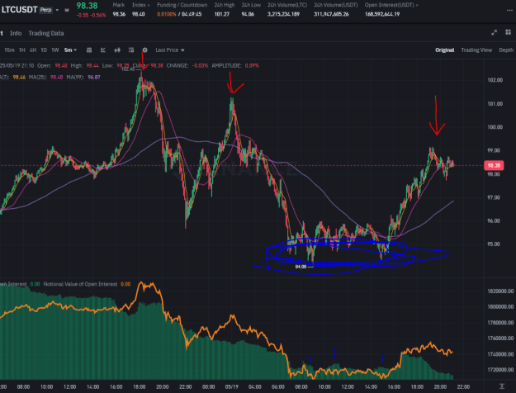Switch to the Info tab
This screenshot has height=393, width=516.
click(x=16, y=33)
